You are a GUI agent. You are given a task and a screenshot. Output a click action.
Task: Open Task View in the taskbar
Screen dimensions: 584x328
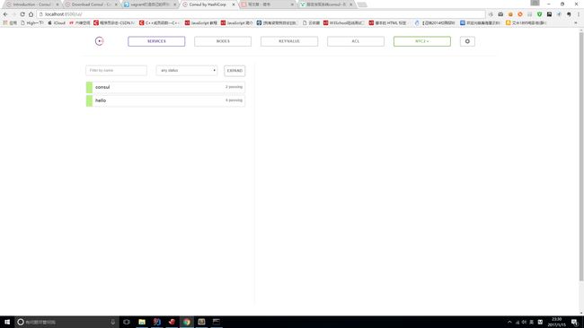coord(127,322)
